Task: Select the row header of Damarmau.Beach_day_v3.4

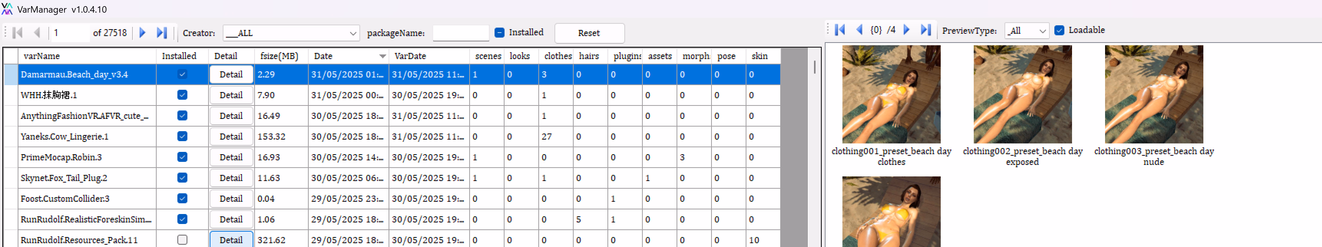Action: 11,74
